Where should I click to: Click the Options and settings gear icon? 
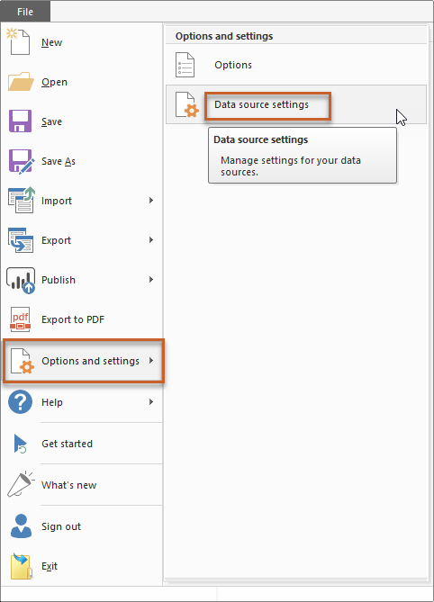[23, 361]
